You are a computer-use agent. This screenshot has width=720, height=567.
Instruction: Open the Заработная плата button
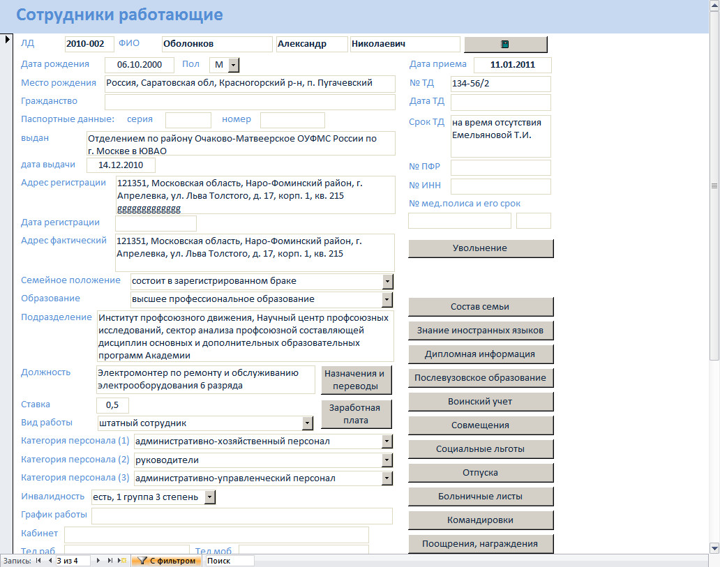356,414
